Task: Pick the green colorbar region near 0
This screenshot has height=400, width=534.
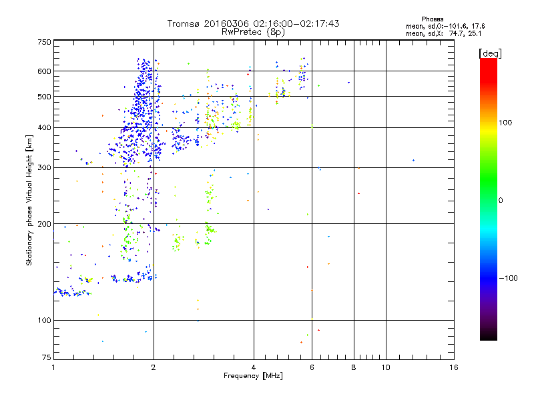Action: [489, 200]
